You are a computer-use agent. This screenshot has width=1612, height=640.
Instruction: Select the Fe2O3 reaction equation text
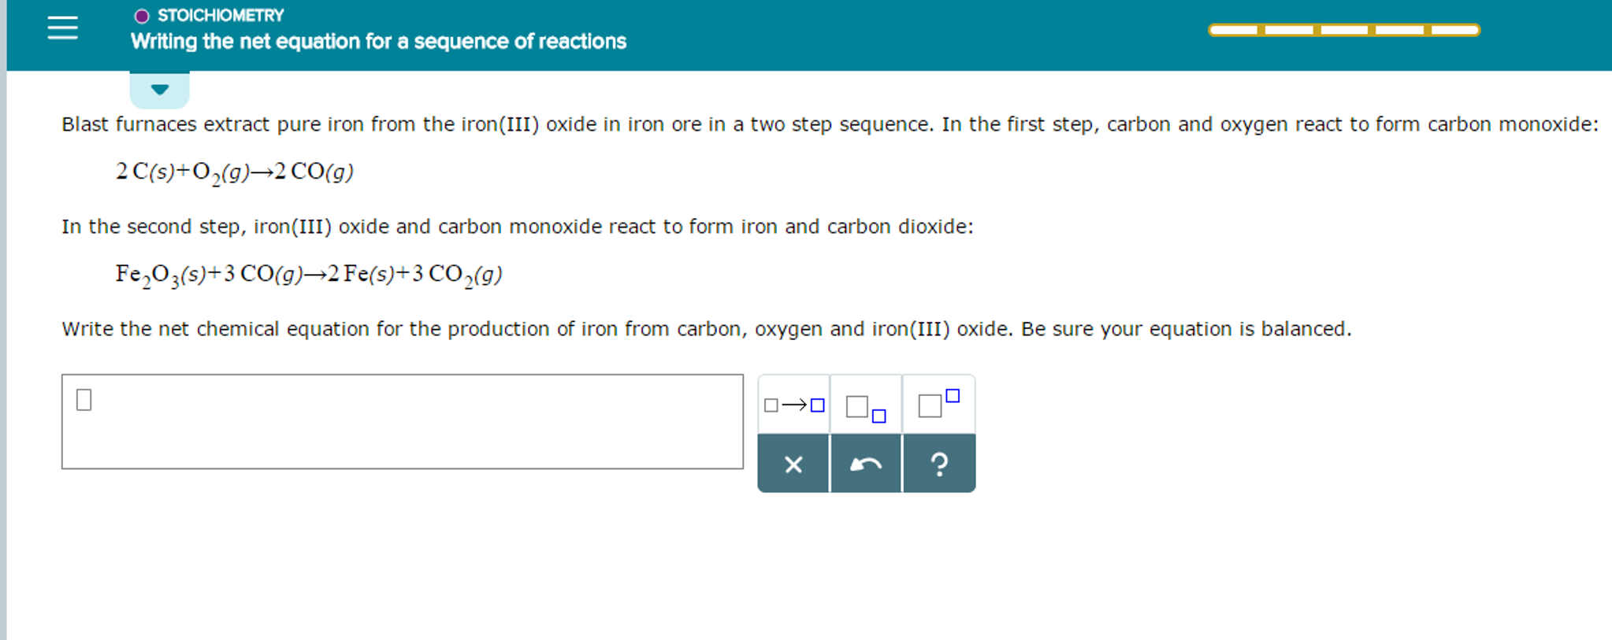coord(307,274)
